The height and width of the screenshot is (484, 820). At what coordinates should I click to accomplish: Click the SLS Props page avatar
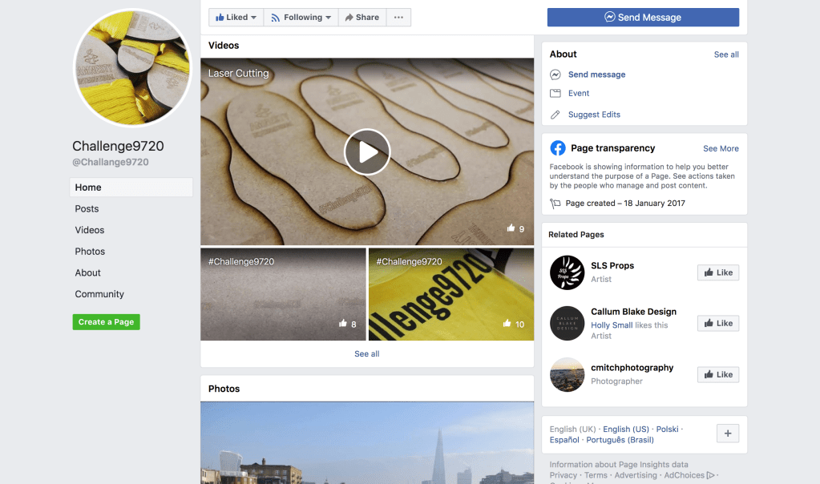pos(567,272)
